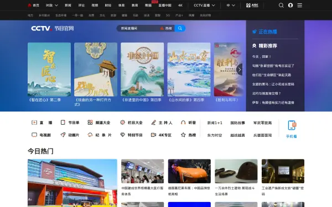Image resolution: width=332 pixels, height=207 pixels.
Task: Open the 《山水间的家》第四季 poster
Action: click(189, 70)
